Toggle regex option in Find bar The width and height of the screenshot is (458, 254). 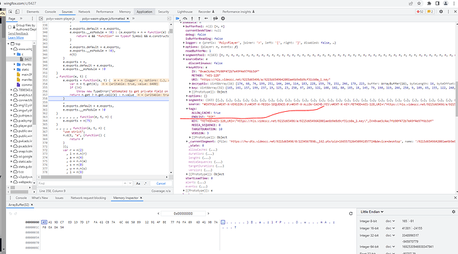(x=145, y=183)
